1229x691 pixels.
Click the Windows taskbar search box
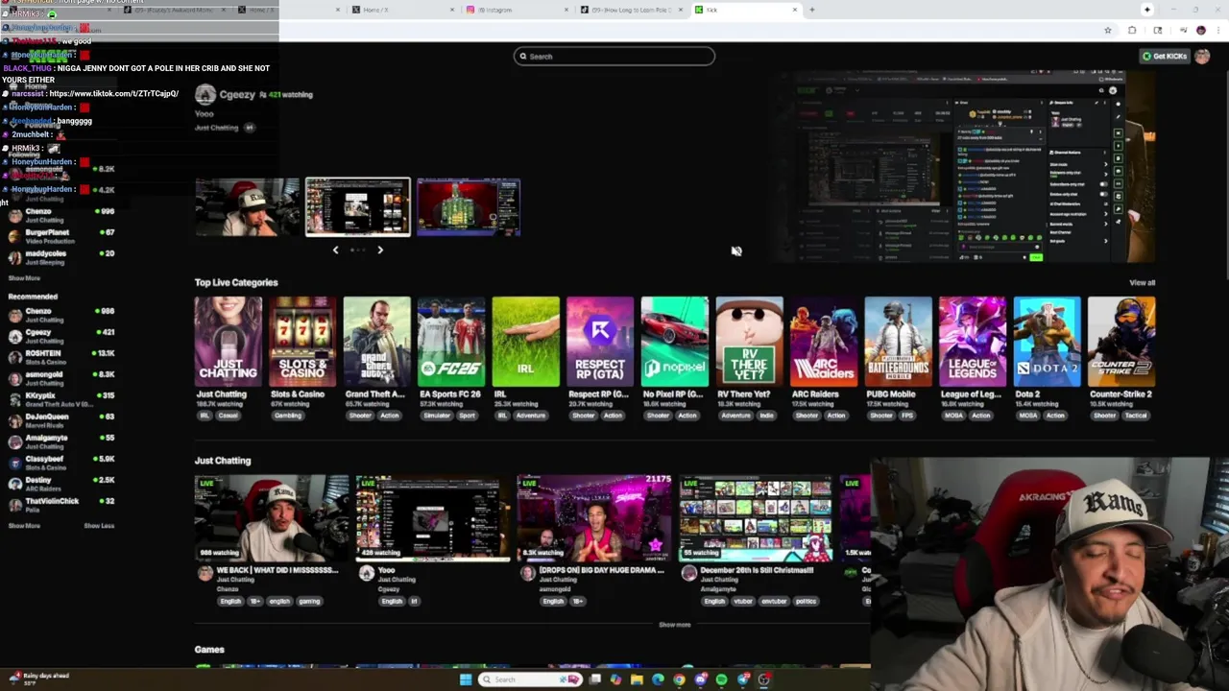(x=530, y=679)
